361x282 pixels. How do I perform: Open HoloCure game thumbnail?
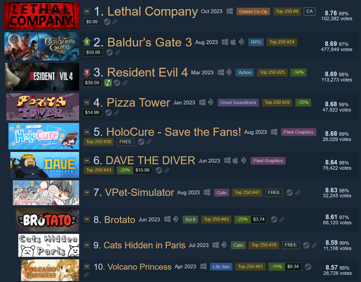point(44,136)
